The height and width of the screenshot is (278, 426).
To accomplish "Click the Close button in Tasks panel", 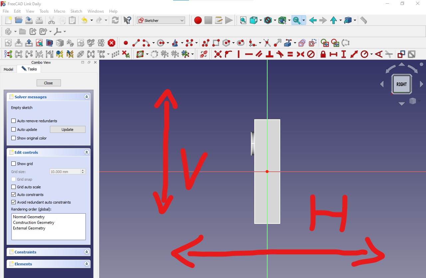I will (x=49, y=83).
